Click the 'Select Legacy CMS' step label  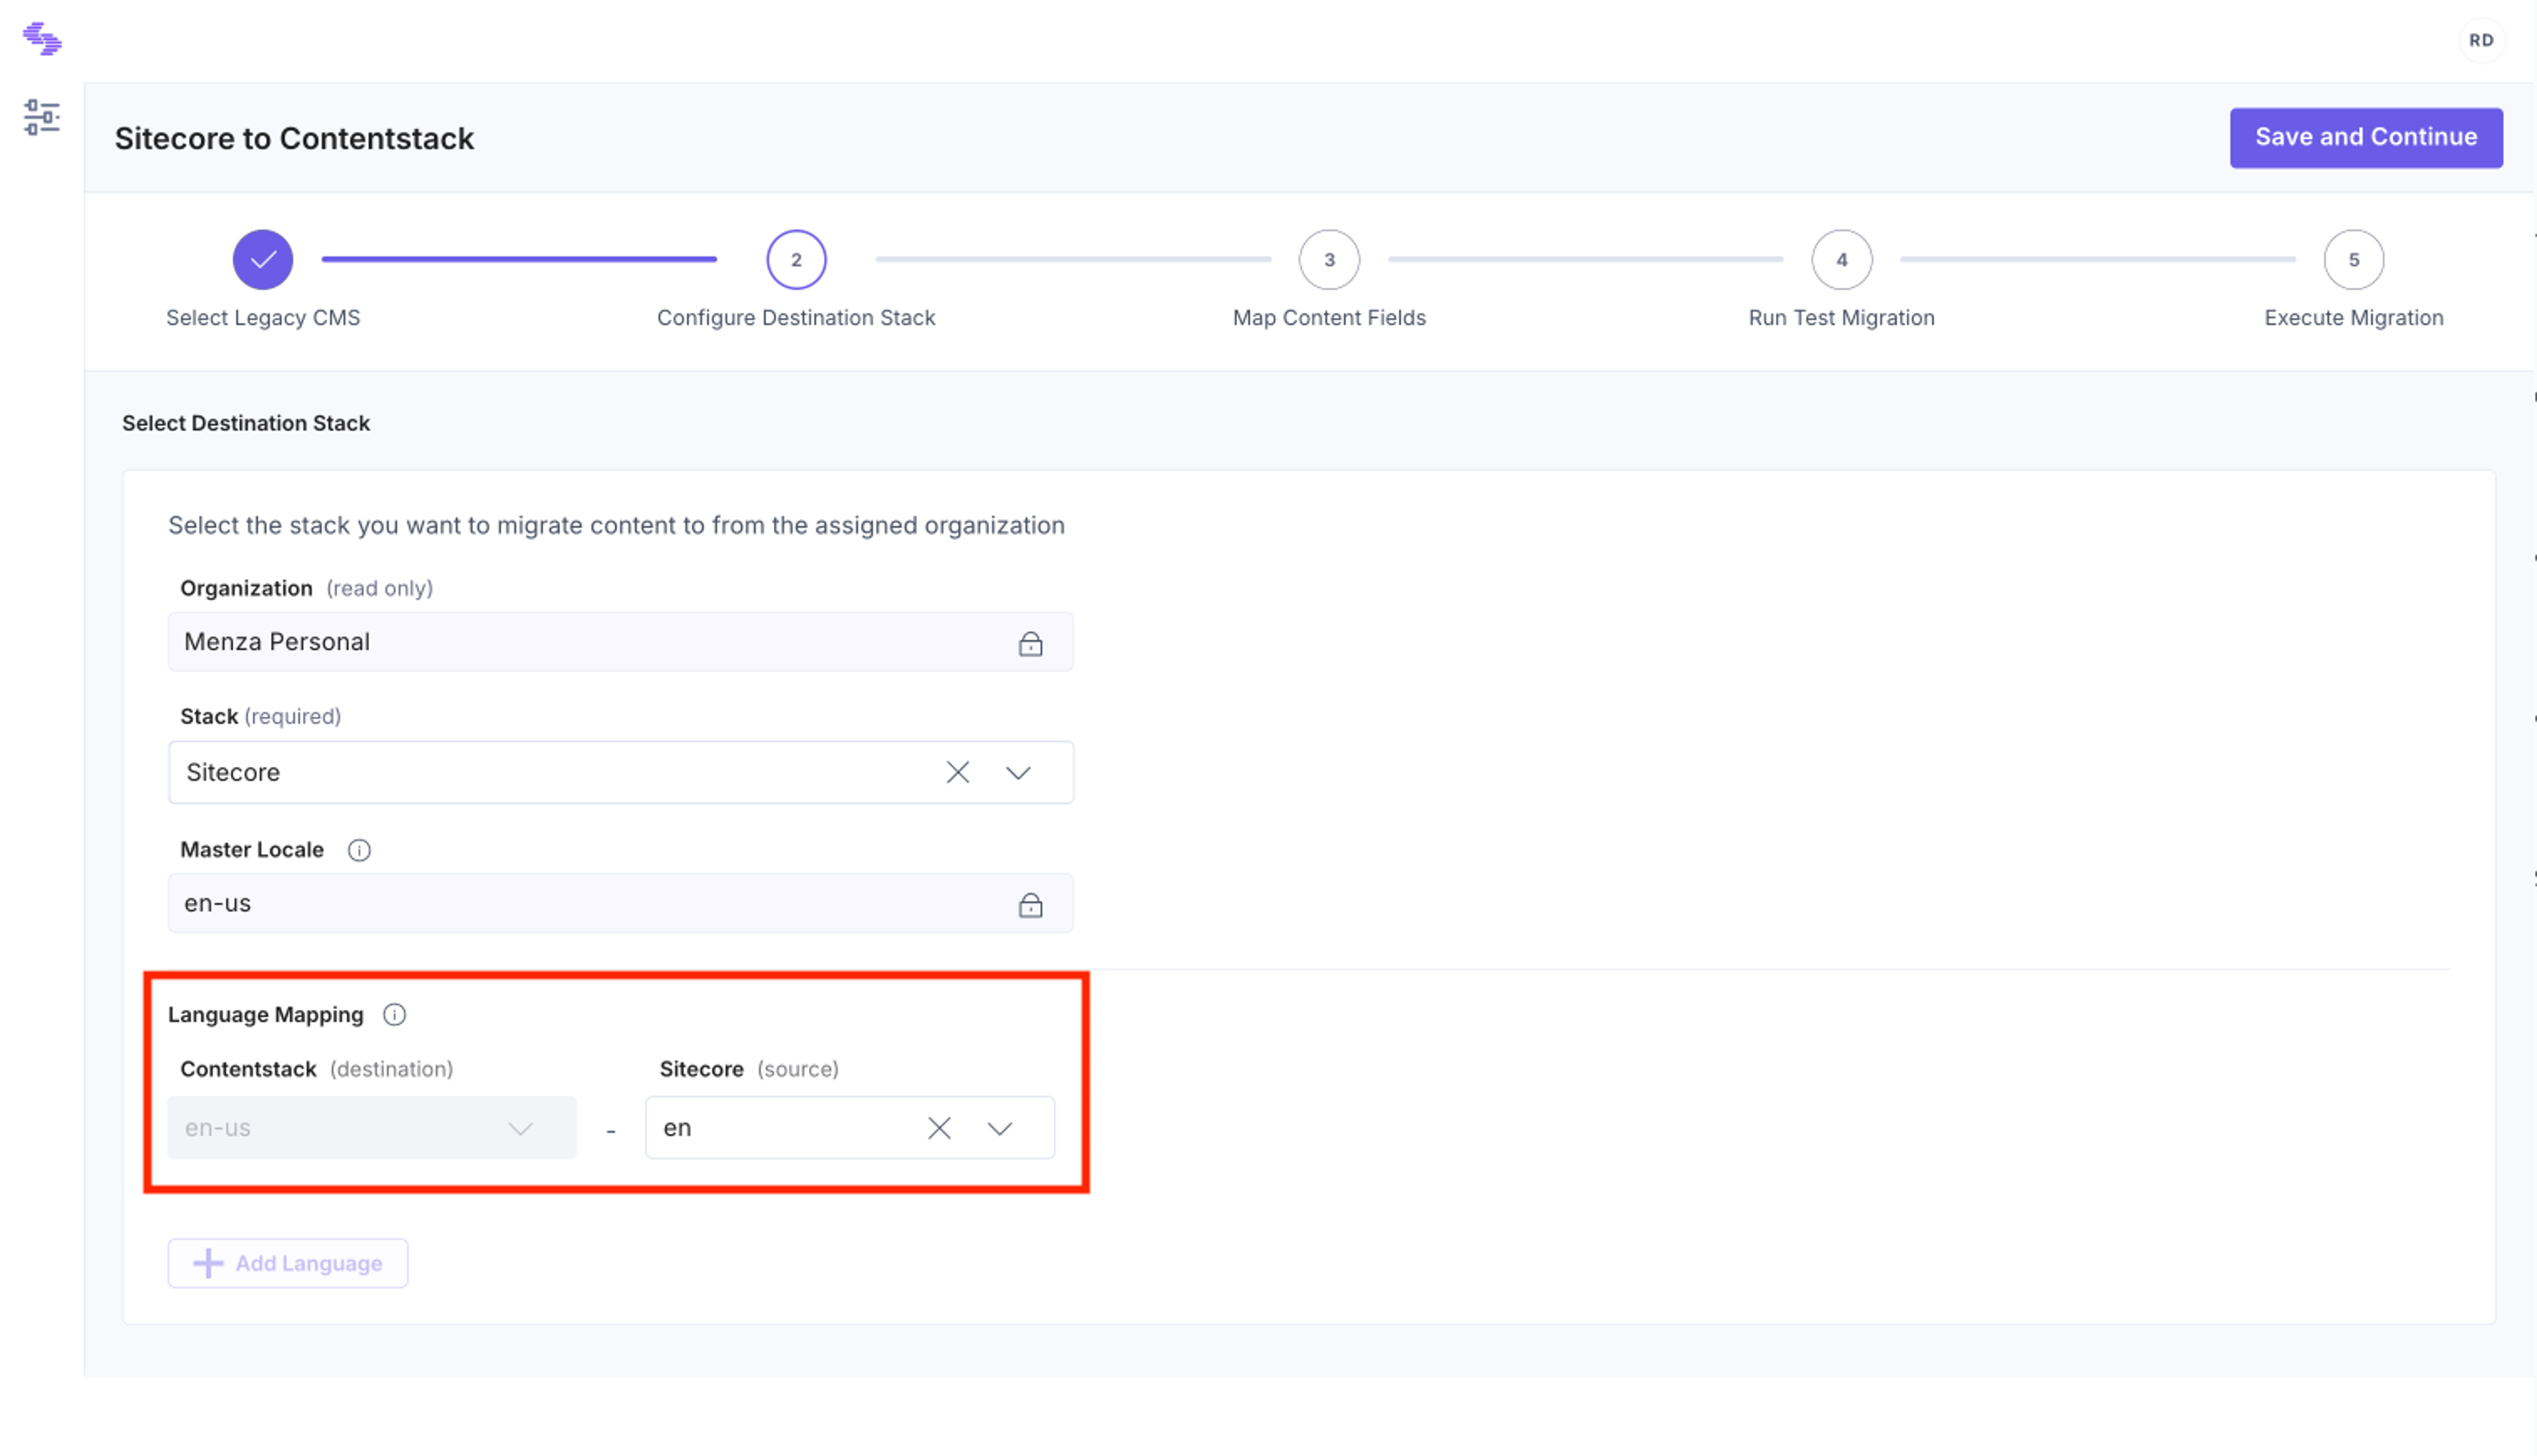(263, 318)
